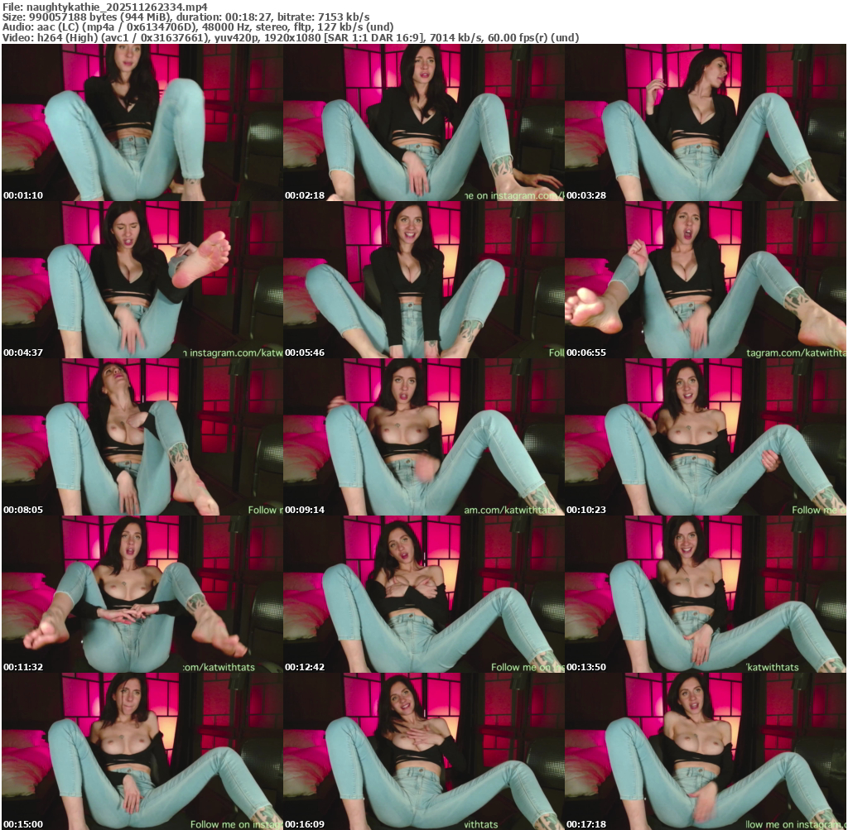Click the 'Size: 990057188 bytes' header line
The height and width of the screenshot is (830, 848).
point(186,17)
